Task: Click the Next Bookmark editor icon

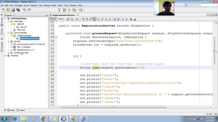Action: tap(106, 19)
